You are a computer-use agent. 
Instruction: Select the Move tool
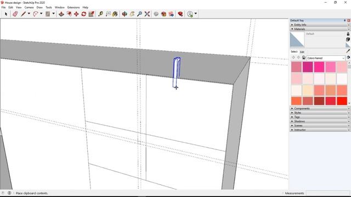[x=76, y=14]
